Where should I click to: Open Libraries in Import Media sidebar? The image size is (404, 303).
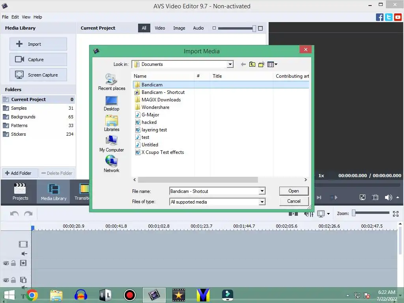point(112,123)
